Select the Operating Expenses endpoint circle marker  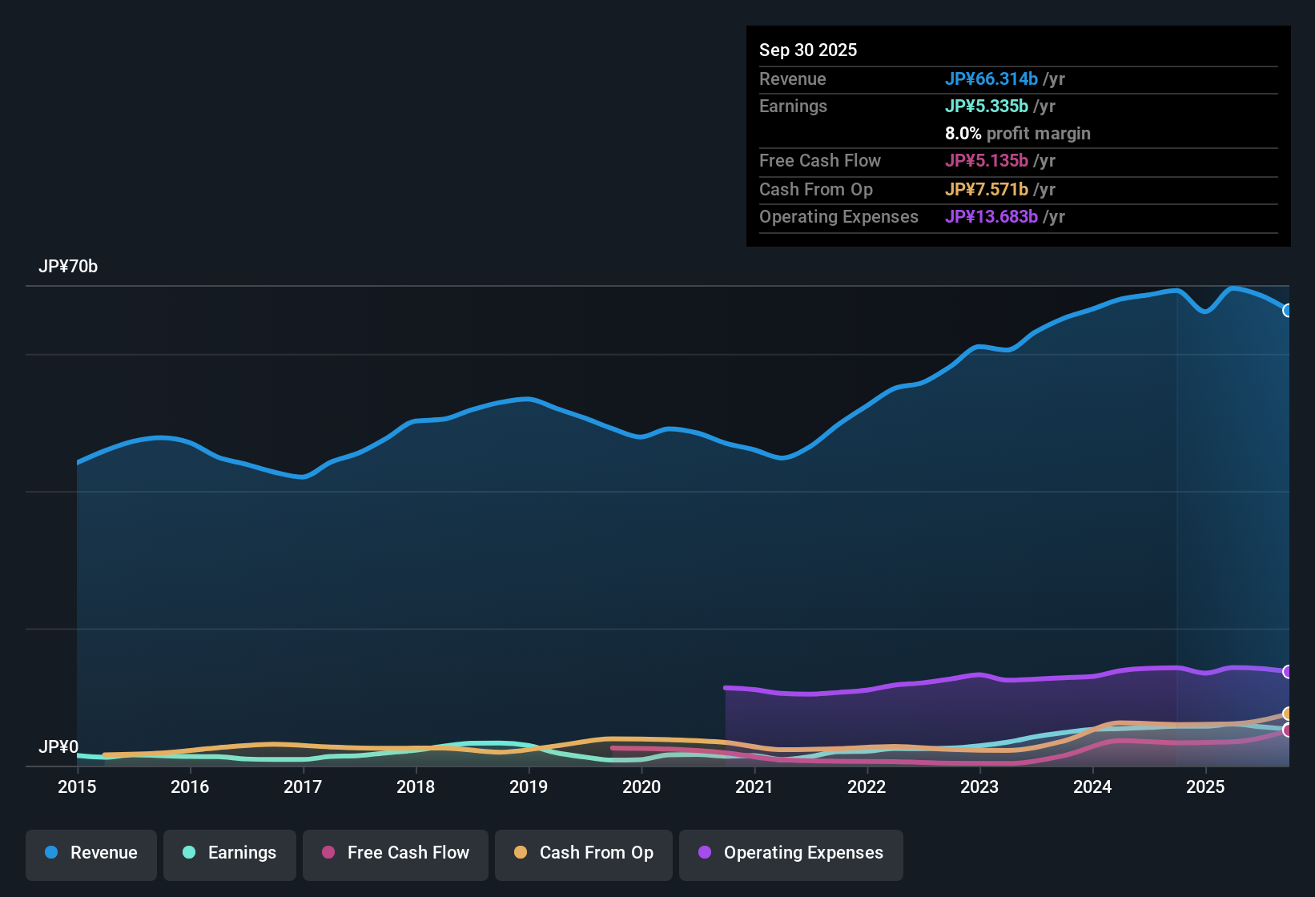click(1289, 671)
